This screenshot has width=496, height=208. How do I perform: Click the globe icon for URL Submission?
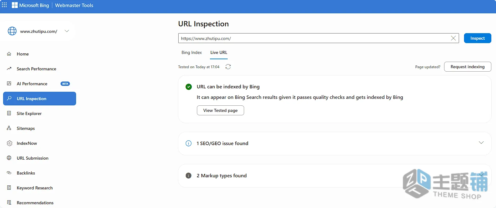click(x=9, y=158)
